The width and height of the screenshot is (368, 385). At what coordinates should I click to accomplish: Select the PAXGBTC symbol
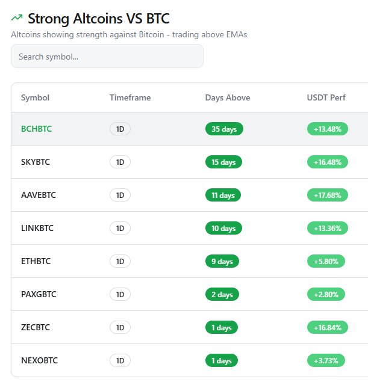[x=38, y=294]
